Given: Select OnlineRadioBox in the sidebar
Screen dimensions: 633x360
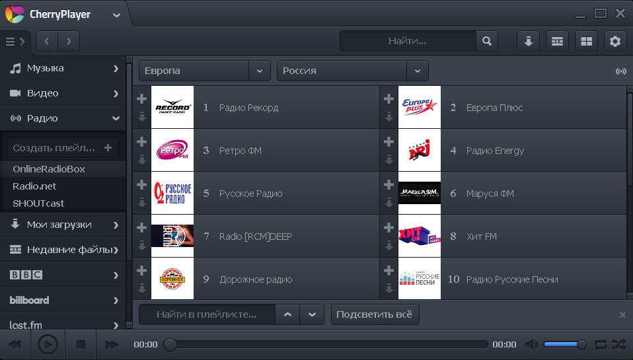Looking at the screenshot, I should pos(63,169).
